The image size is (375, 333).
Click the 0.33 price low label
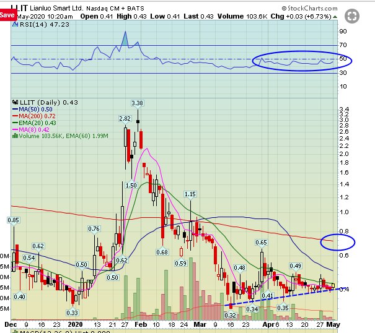73,313
